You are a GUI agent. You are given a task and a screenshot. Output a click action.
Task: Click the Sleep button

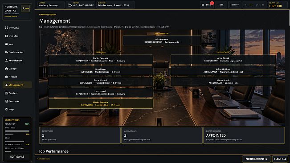221,5
